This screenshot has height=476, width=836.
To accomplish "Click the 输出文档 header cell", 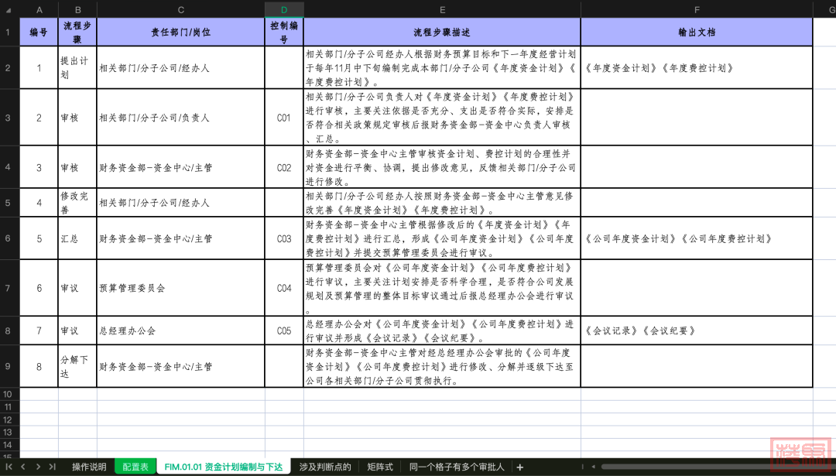I will 696,33.
